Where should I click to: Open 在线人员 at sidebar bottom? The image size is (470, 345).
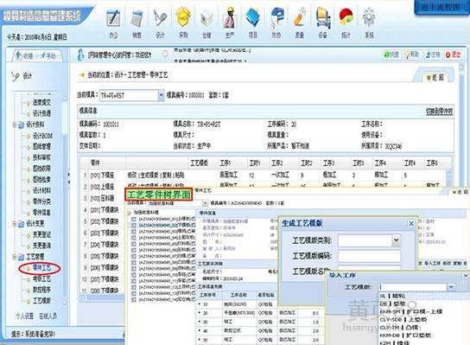pyautogui.click(x=48, y=316)
